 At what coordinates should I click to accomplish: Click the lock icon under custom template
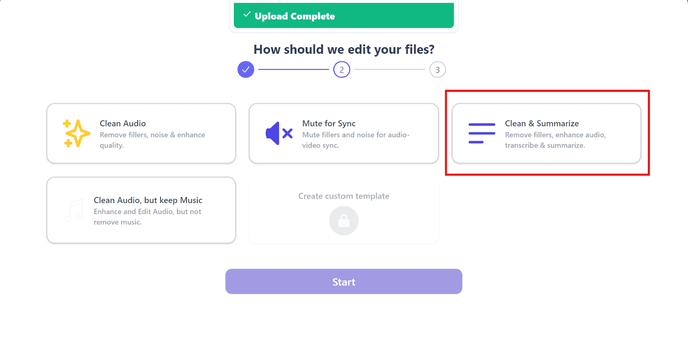pyautogui.click(x=344, y=221)
